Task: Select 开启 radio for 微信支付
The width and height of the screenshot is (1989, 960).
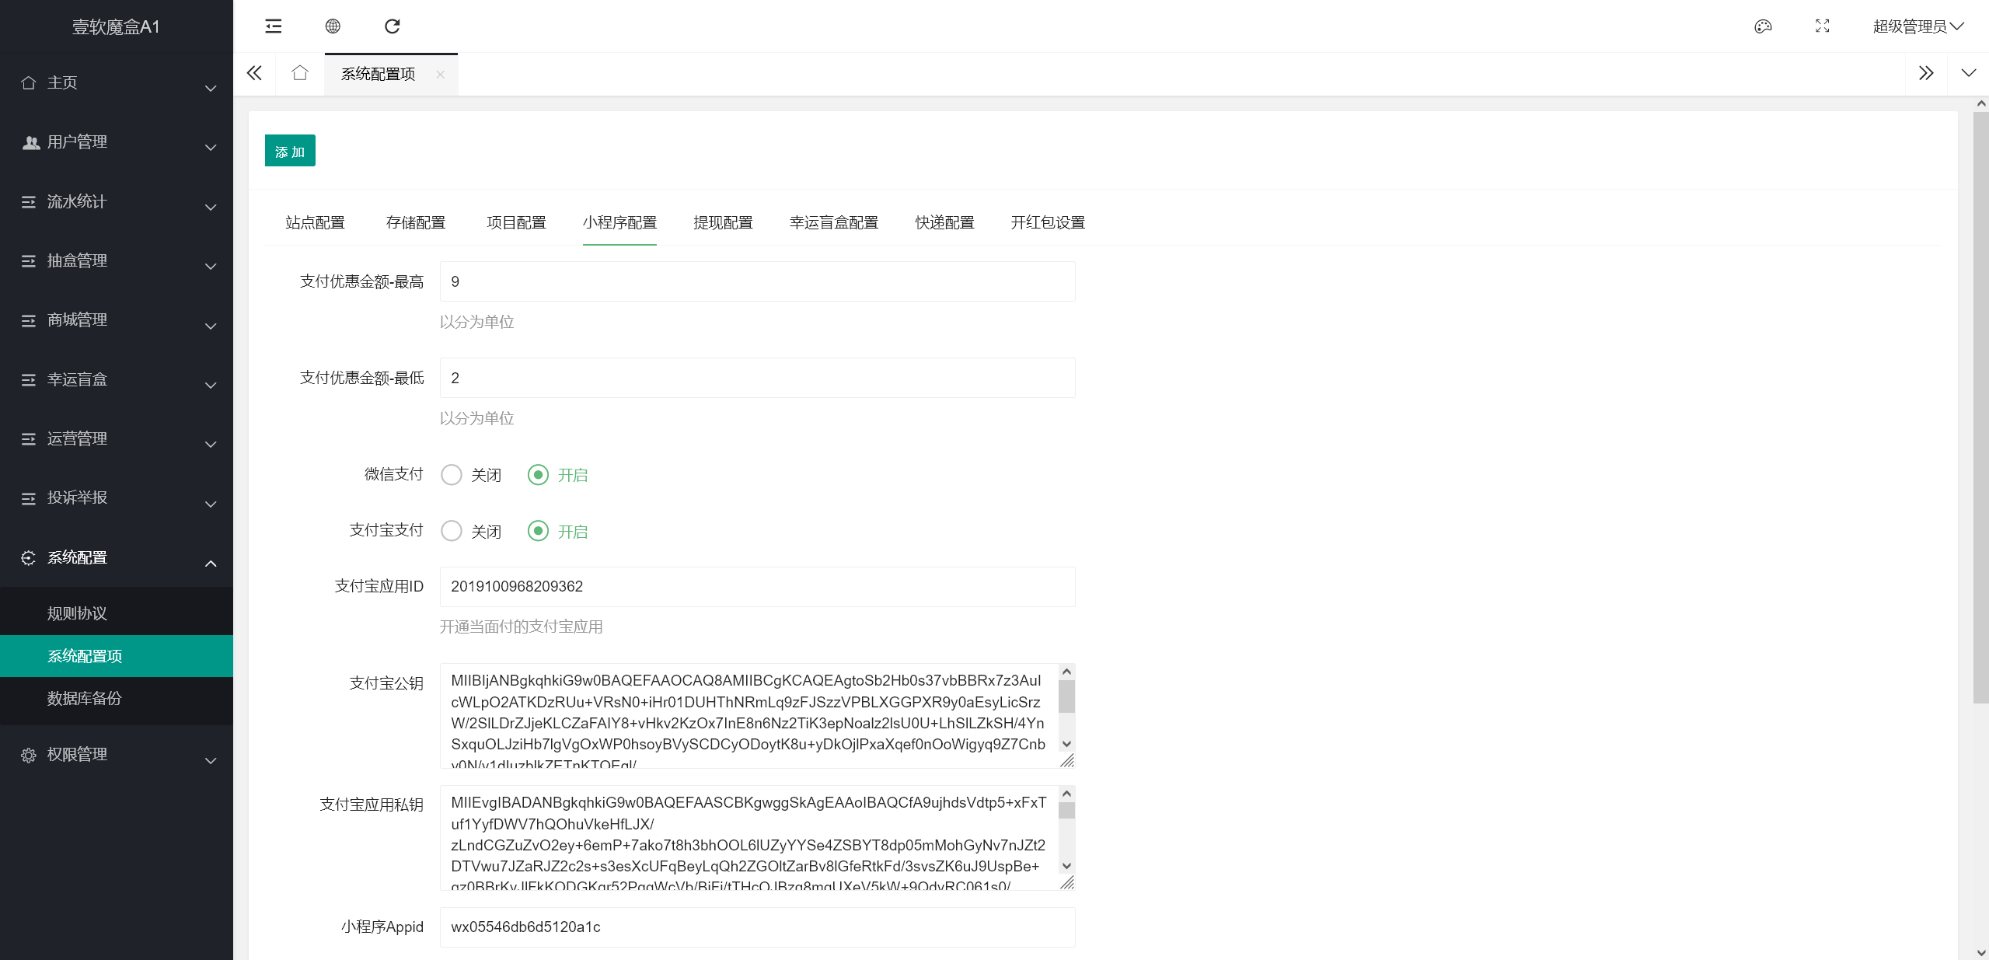Action: [x=539, y=474]
